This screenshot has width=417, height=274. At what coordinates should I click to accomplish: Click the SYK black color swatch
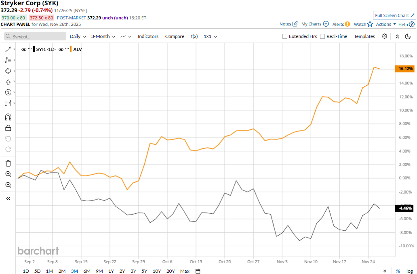pos(34,49)
